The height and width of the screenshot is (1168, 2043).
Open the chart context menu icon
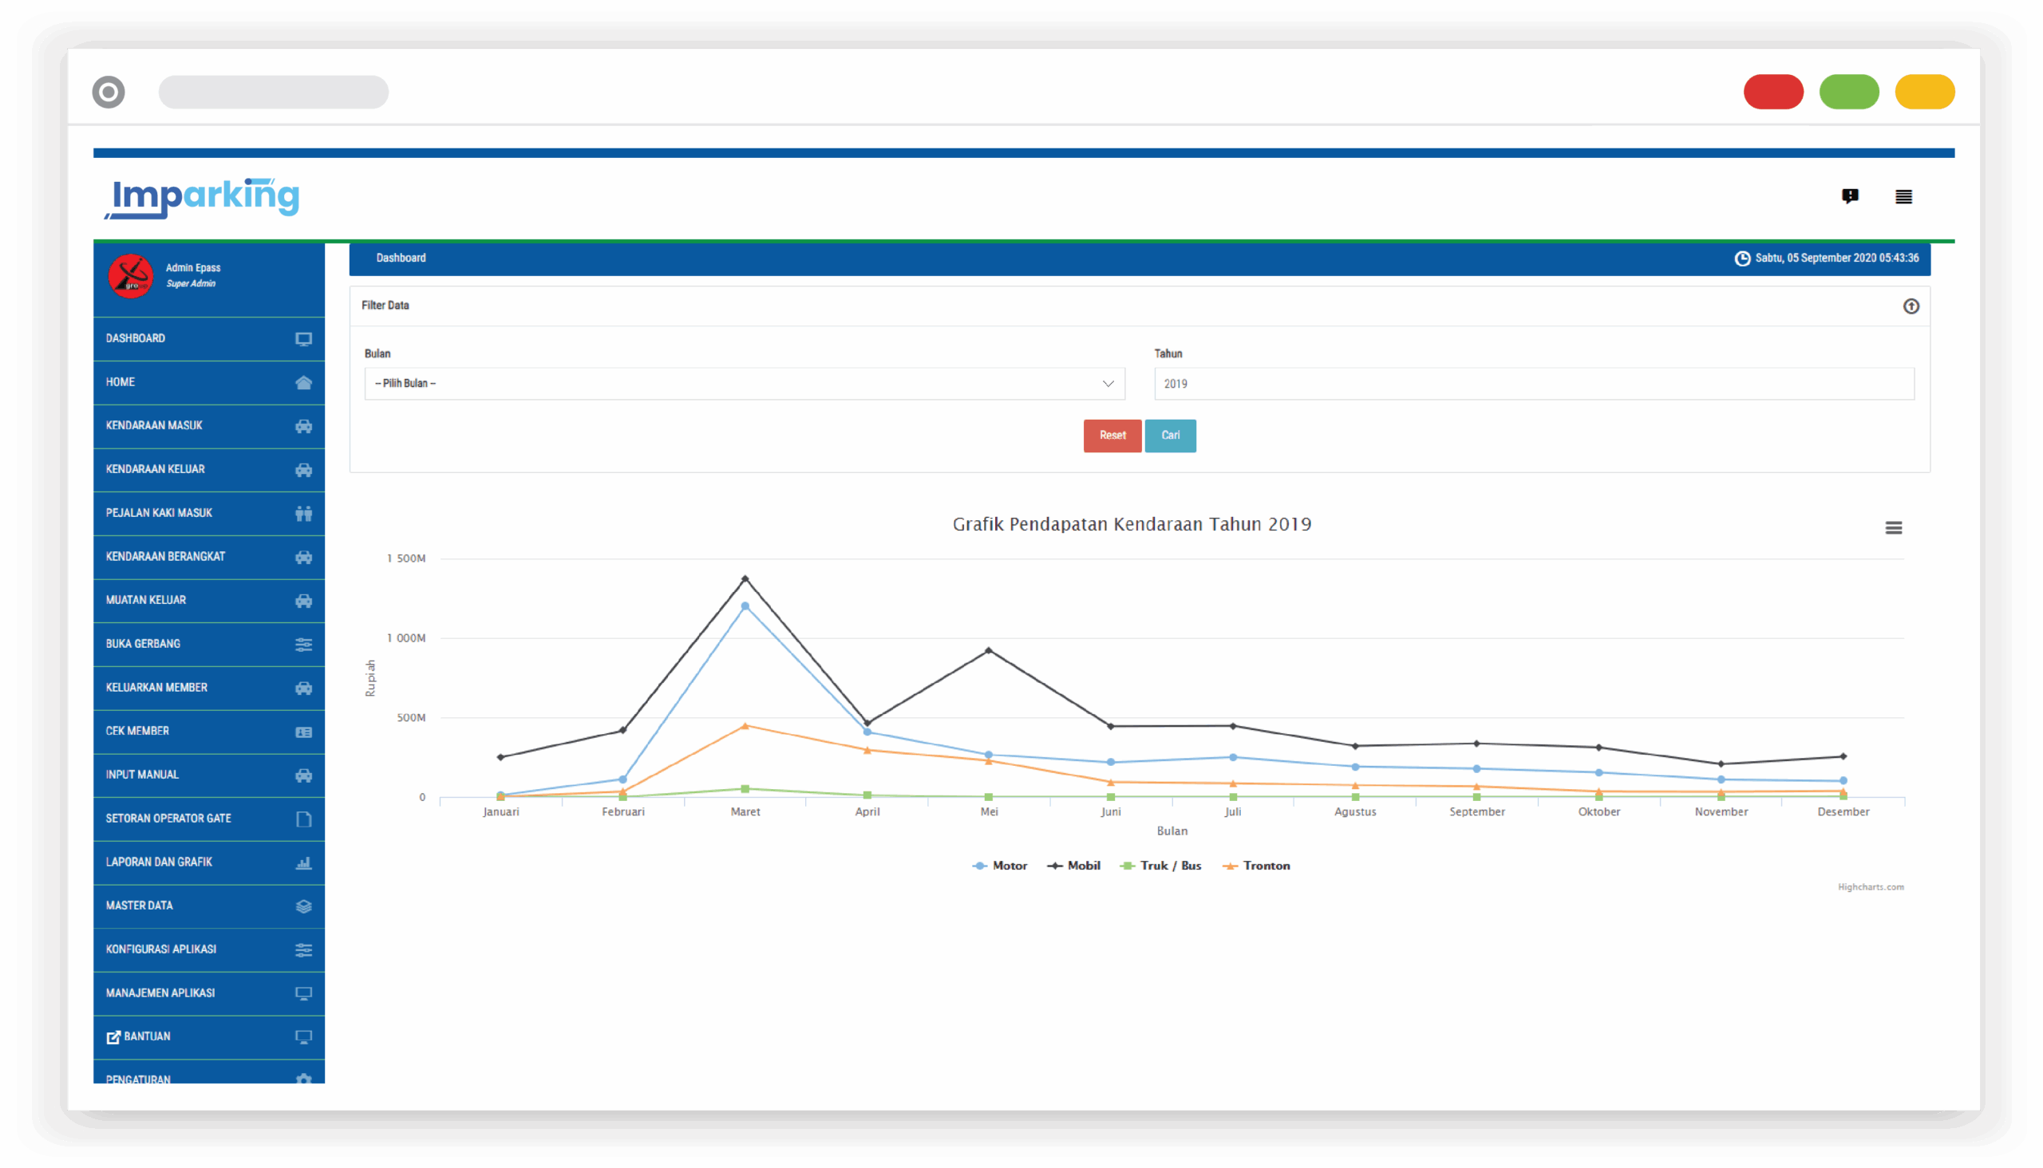coord(1893,527)
